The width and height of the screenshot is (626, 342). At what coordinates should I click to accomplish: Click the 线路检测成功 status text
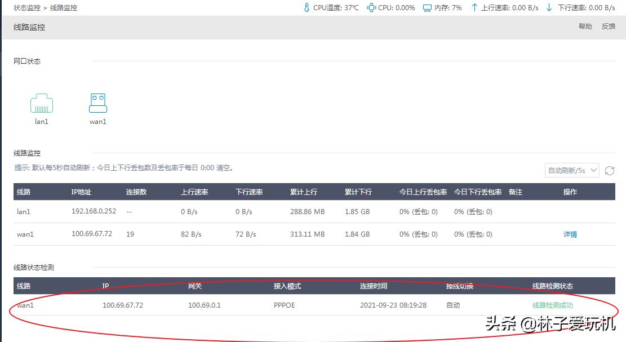click(553, 305)
